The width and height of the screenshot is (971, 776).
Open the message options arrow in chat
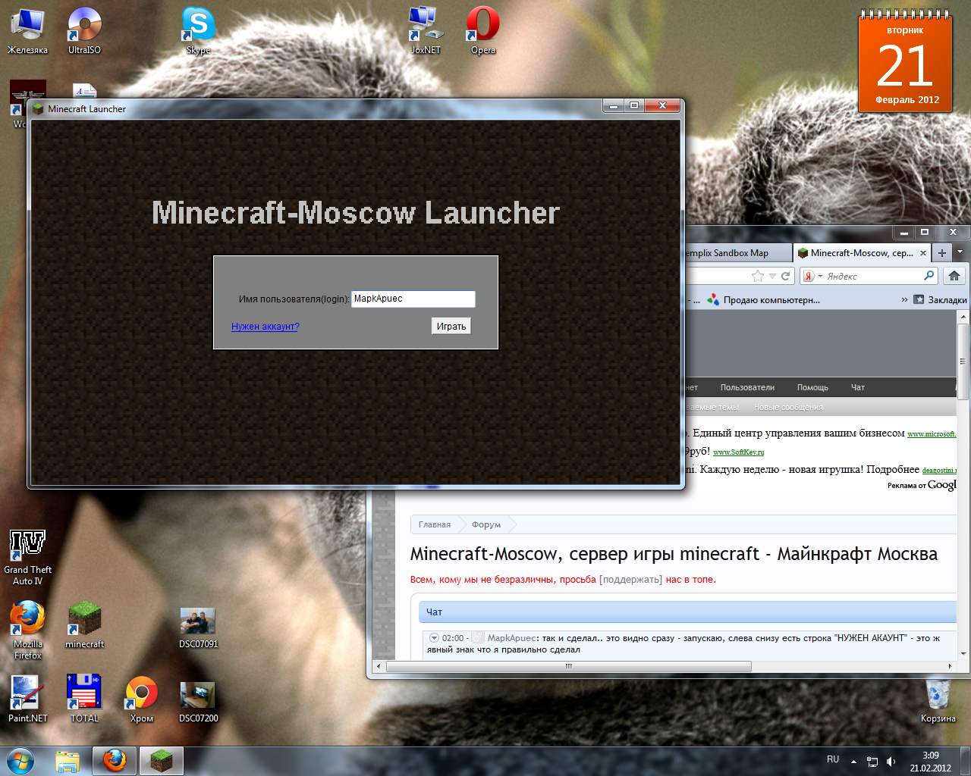point(434,638)
